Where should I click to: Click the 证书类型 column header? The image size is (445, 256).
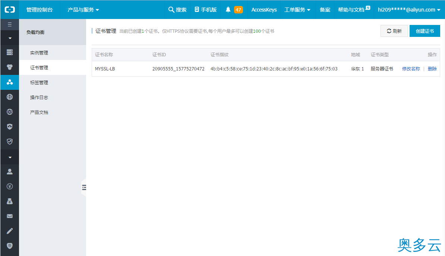pos(380,54)
